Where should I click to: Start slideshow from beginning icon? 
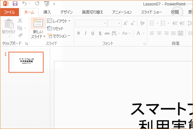[47, 4]
